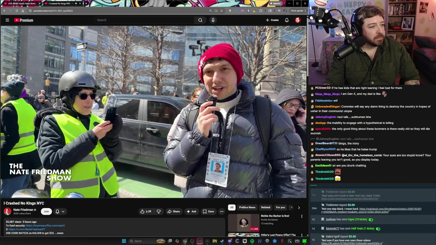Open a new Chrome tab
The width and height of the screenshot is (436, 245).
[x=86, y=3]
